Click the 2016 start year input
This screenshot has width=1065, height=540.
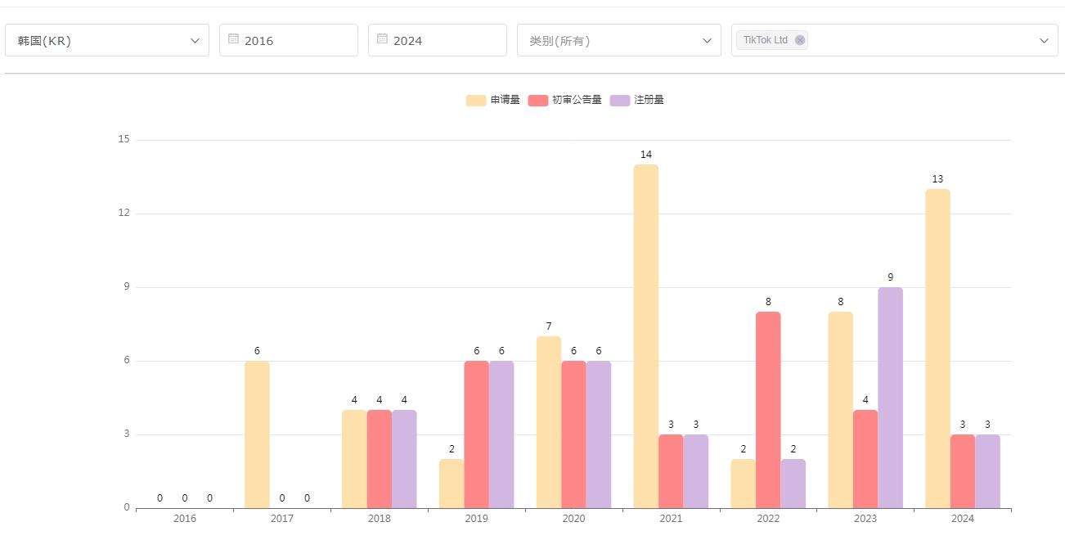[x=294, y=40]
